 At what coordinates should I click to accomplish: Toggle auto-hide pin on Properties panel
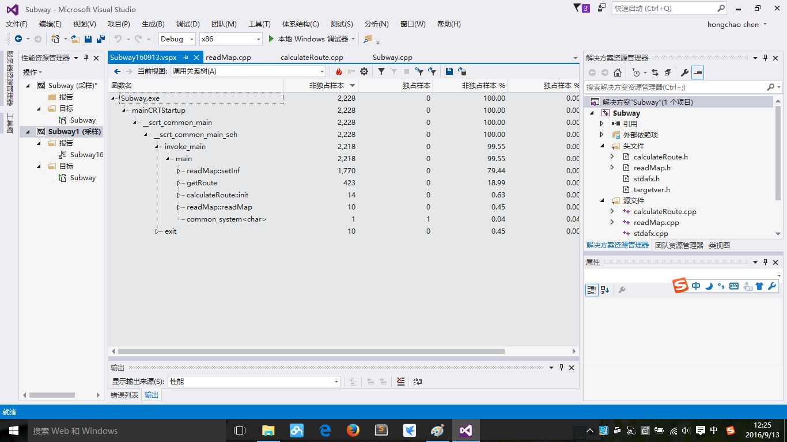pos(766,262)
